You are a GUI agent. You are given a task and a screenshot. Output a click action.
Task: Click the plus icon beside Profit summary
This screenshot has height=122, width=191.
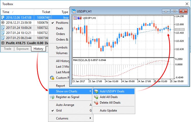point(3,43)
